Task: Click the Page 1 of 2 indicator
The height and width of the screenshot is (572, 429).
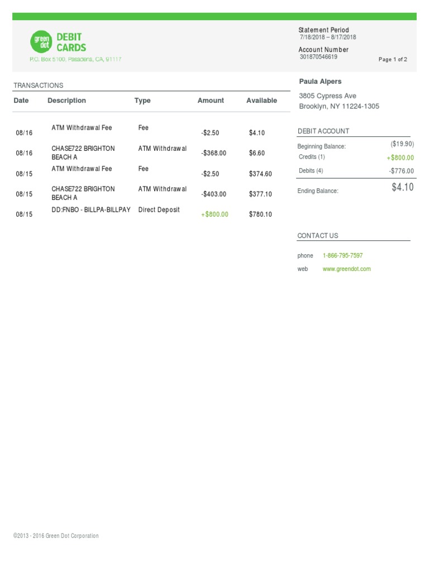Action: coord(393,59)
